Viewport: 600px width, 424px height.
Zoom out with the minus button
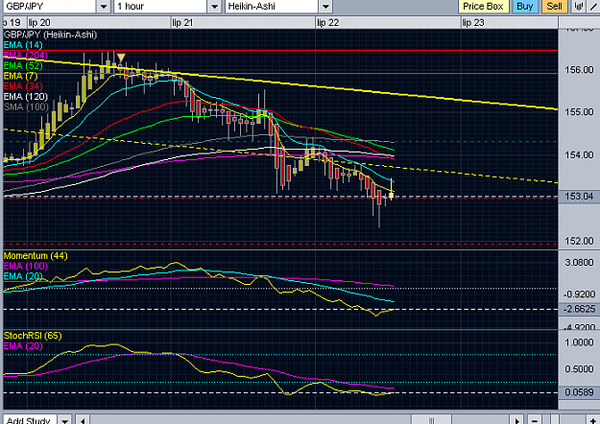535,420
